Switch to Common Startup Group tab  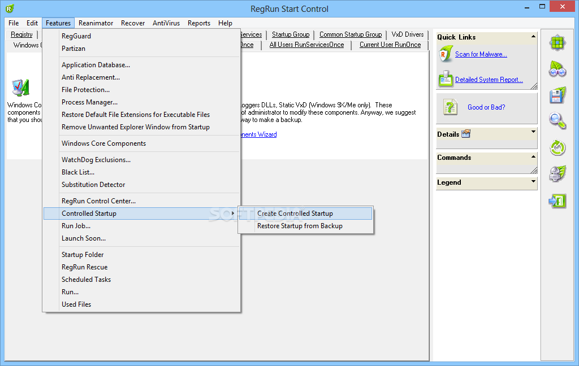click(351, 34)
